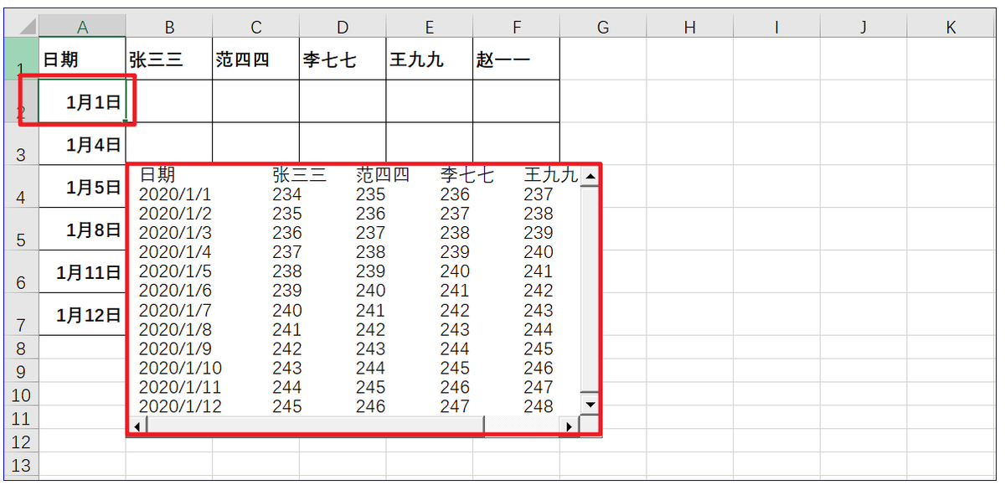Click 2020/1/7 row in list box
The width and height of the screenshot is (1005, 485).
[x=354, y=310]
